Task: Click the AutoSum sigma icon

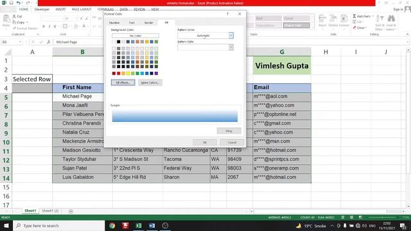Action: click(x=354, y=16)
